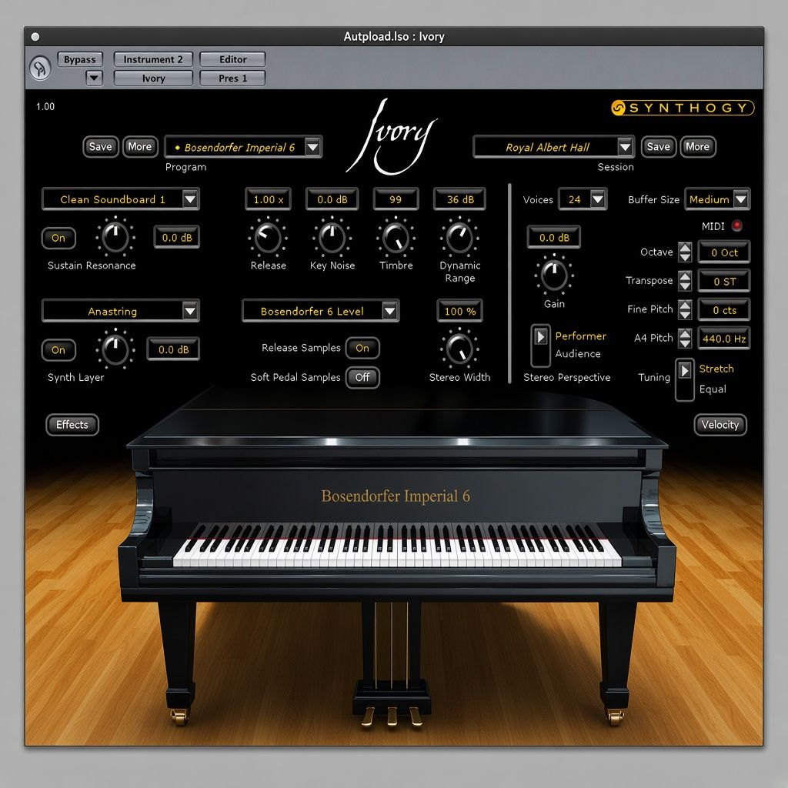Click More next to Session Save

point(697,147)
